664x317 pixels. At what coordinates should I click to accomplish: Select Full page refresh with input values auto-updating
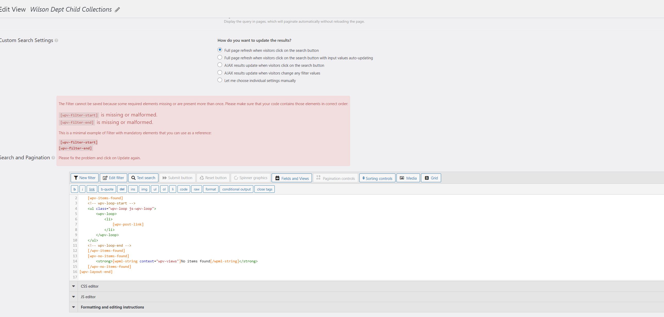(x=220, y=57)
